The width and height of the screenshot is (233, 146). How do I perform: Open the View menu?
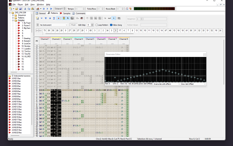click(x=32, y=4)
